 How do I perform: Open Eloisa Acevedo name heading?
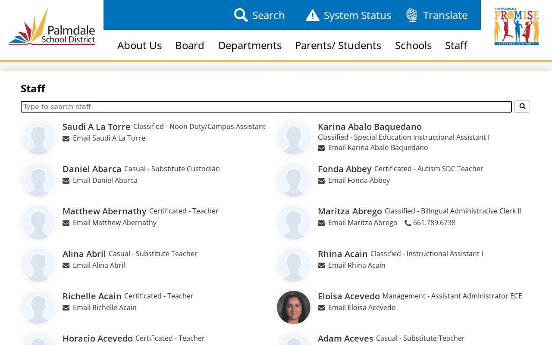[349, 296]
